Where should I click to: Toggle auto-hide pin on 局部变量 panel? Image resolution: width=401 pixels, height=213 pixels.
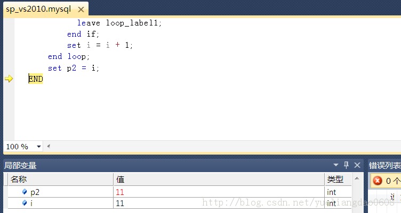coord(346,165)
